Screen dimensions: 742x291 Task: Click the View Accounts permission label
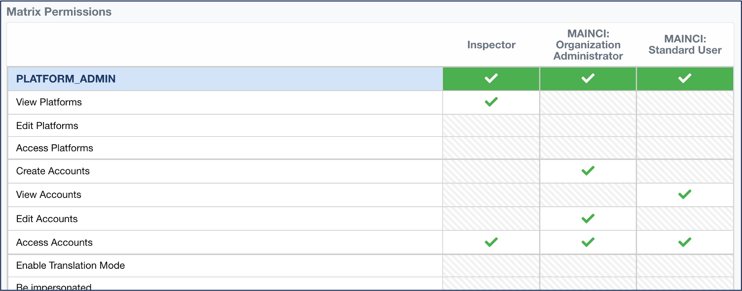tap(48, 194)
